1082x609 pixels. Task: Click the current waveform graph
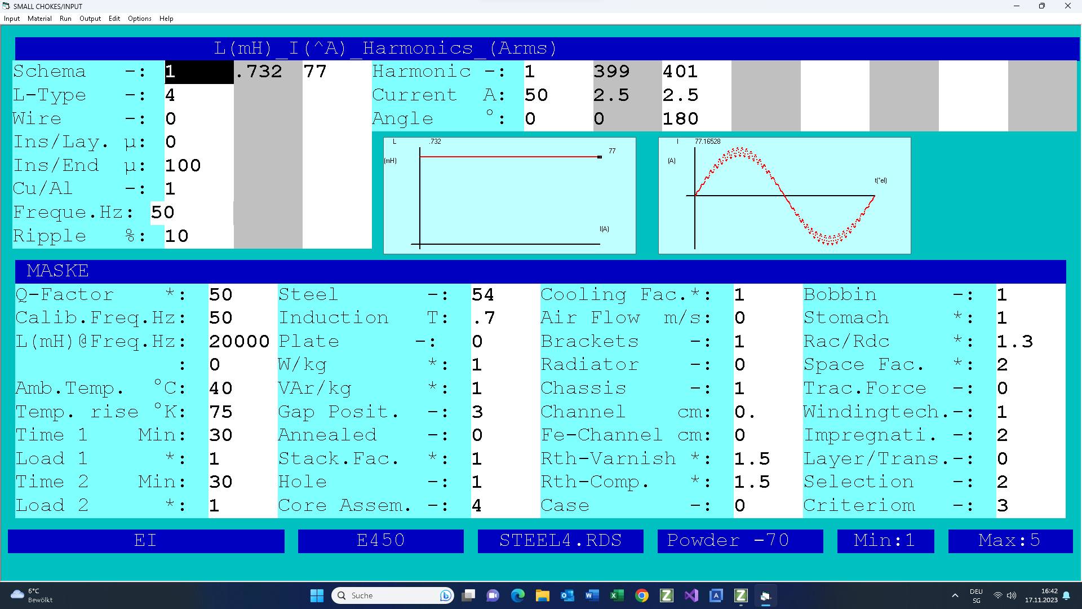point(784,196)
